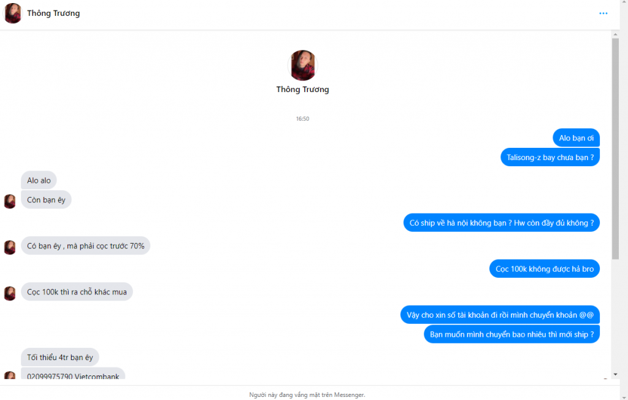The height and width of the screenshot is (400, 628).
Task: Click the chat scrollbar thumb
Action: (x=615, y=148)
